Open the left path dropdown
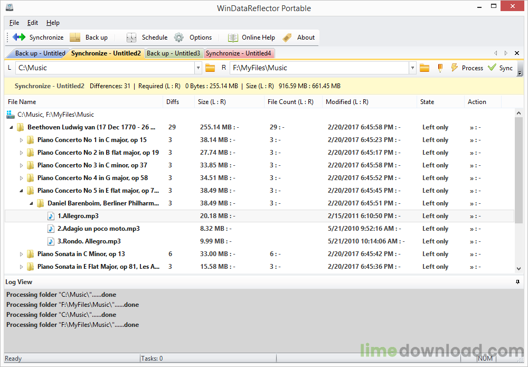The image size is (528, 367). point(199,68)
